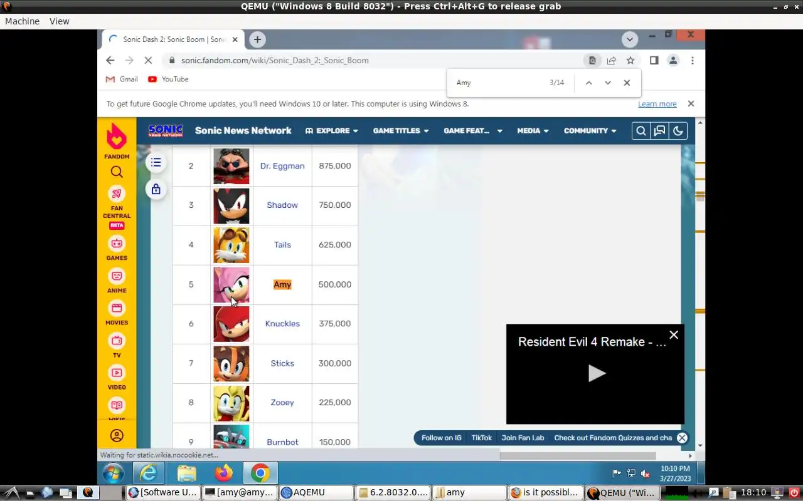Click Learn more about Chrome updates
803x501 pixels.
pyautogui.click(x=657, y=104)
